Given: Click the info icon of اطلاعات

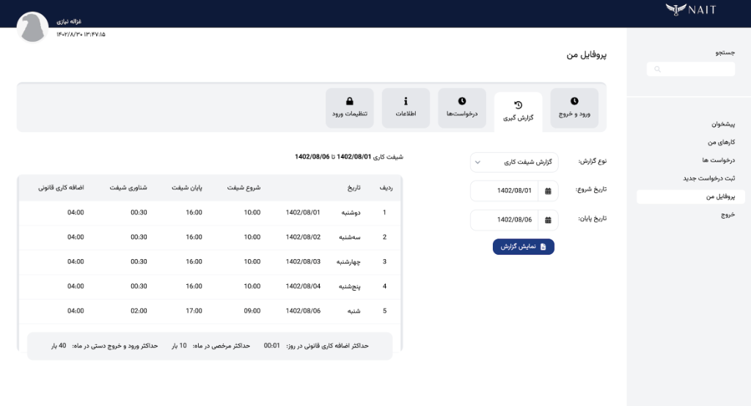Looking at the screenshot, I should coord(406,101).
